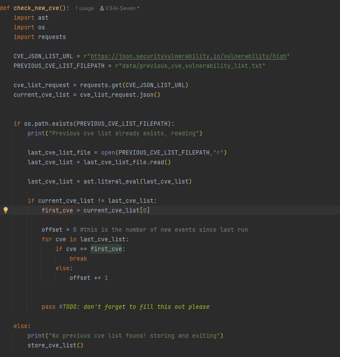Click the "offset += 1" statement
The height and width of the screenshot is (357, 340).
click(88, 278)
